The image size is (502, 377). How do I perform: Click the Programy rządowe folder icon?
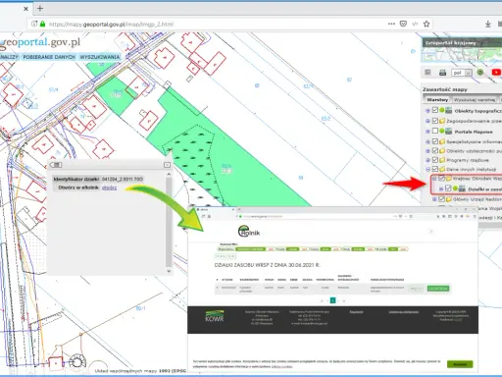(x=442, y=160)
